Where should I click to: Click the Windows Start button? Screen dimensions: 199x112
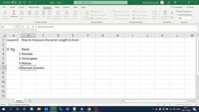(3, 109)
